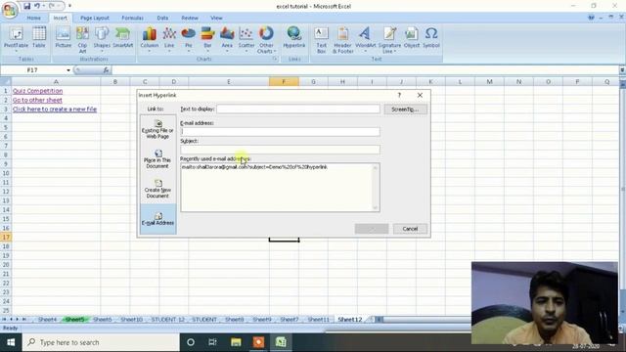This screenshot has height=352, width=626.
Task: Select Place in This Document option
Action: pos(157,159)
